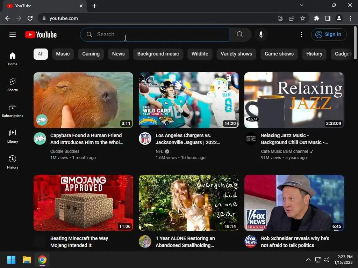Open Cuddle Buddies channel avatar
Screen dimensions: 358x268
point(40,139)
